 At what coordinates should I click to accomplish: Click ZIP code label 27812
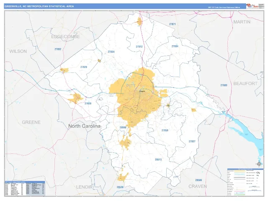coord(139,46)
